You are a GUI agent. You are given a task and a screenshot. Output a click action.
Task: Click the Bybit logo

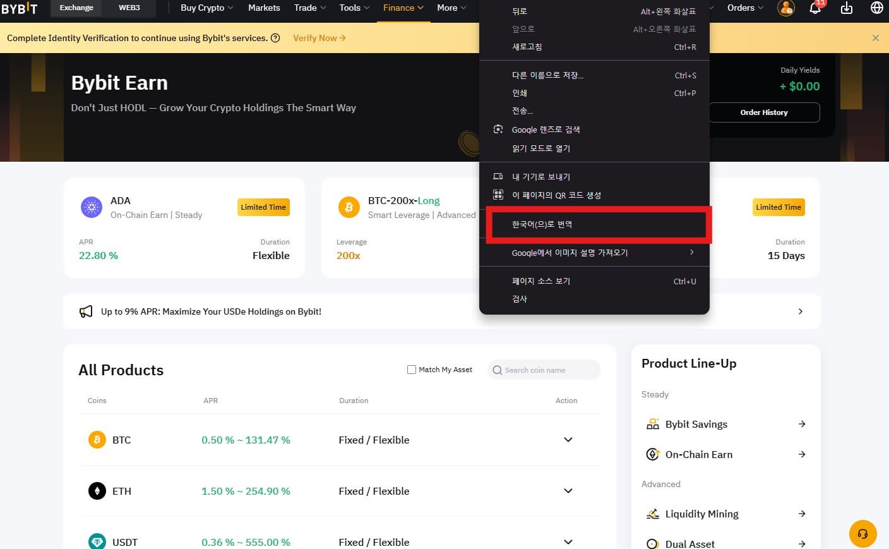point(19,8)
